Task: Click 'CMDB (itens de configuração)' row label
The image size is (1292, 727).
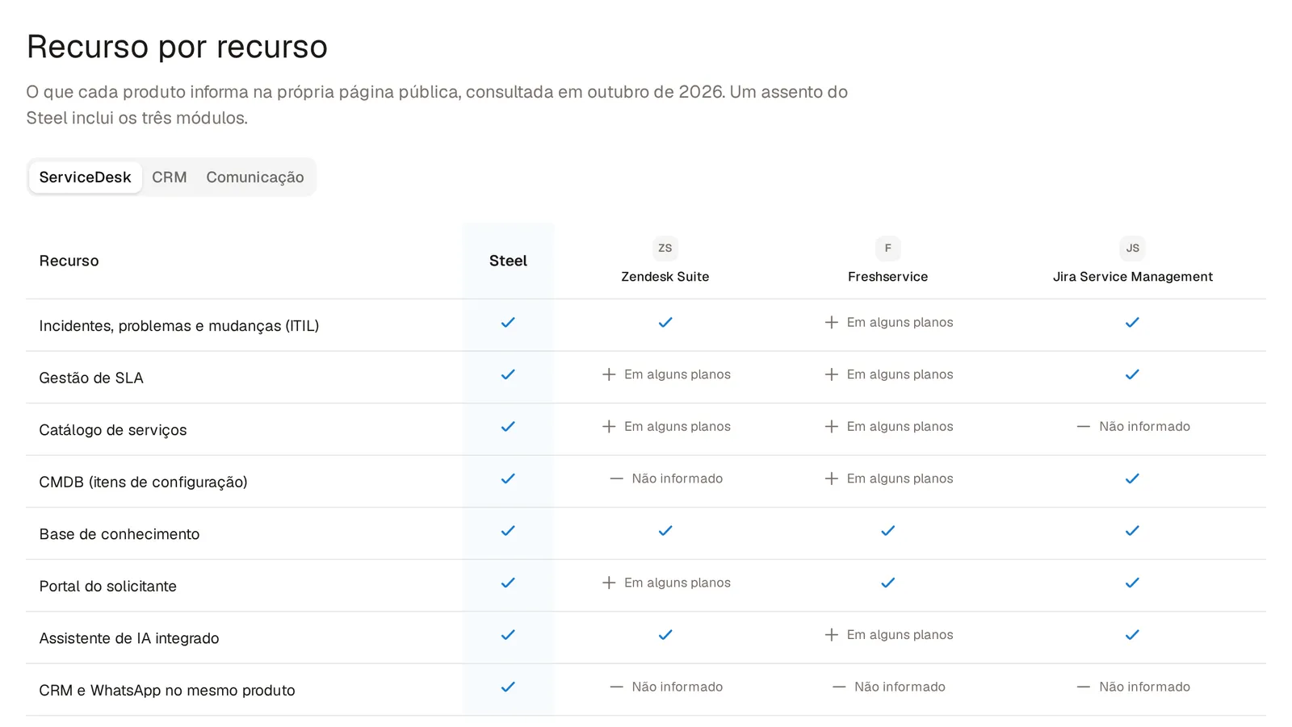Action: [x=144, y=483]
